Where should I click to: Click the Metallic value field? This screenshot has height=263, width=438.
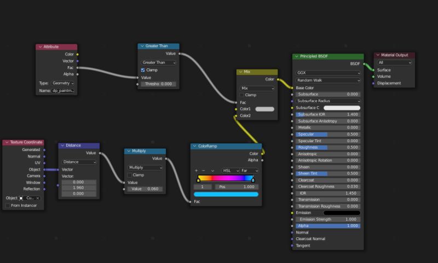(x=328, y=128)
